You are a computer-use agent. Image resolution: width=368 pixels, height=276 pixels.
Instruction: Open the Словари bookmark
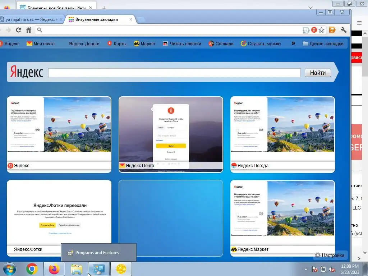[221, 43]
